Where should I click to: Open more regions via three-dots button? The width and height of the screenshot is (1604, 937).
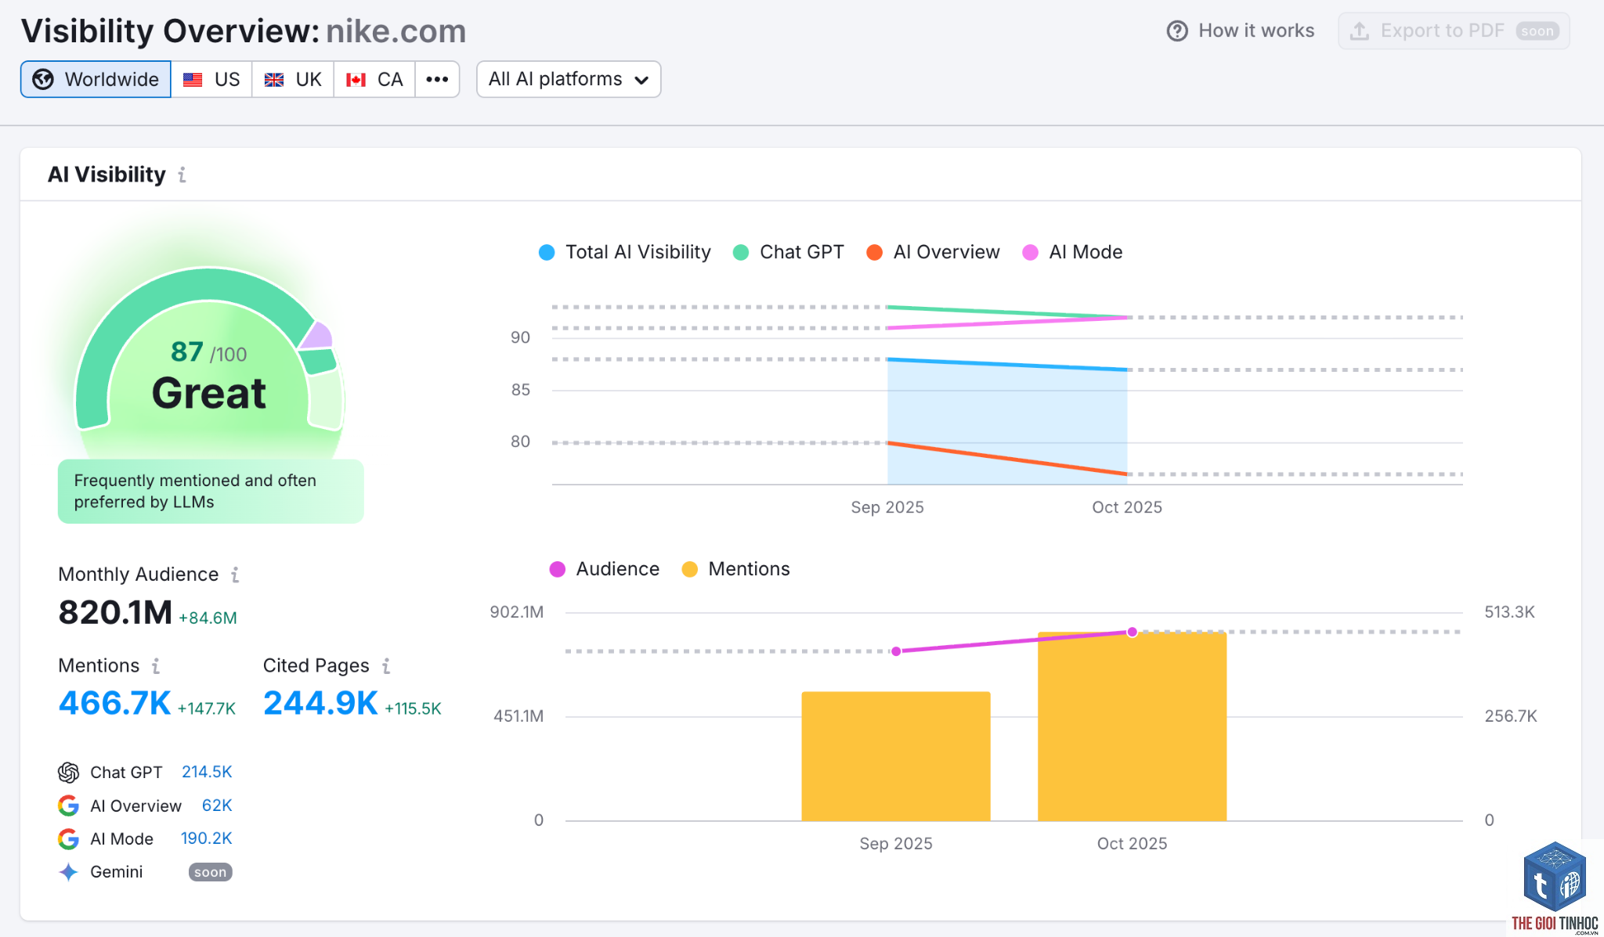pyautogui.click(x=437, y=79)
